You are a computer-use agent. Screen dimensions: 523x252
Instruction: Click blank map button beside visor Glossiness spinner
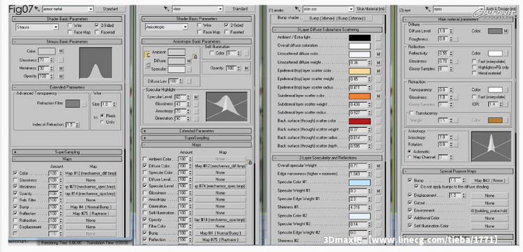196,104
